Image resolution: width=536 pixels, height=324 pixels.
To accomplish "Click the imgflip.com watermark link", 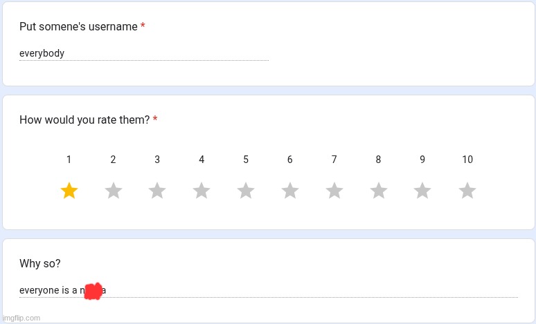I will click(x=21, y=318).
